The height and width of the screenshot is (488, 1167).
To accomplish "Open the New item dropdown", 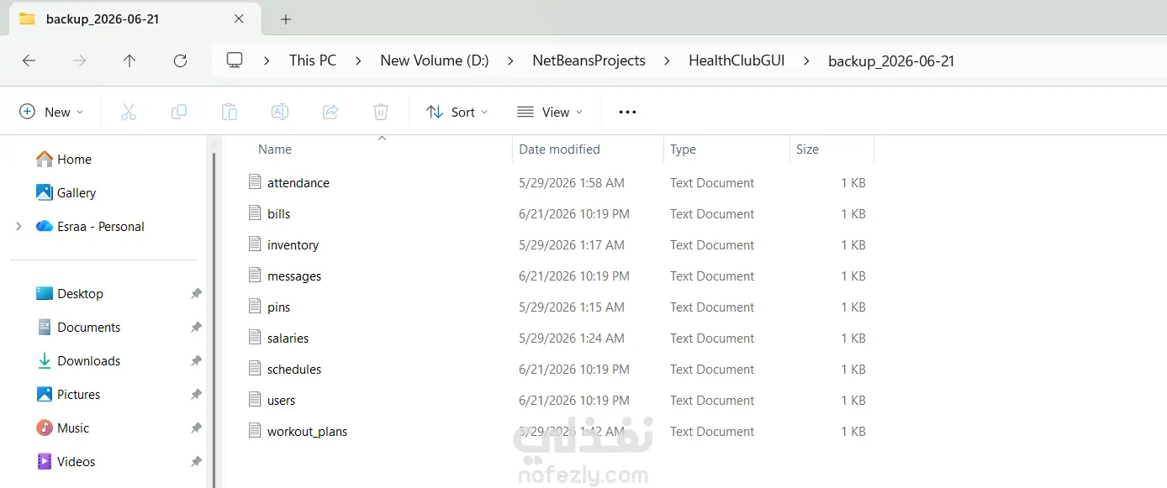I will tap(51, 112).
